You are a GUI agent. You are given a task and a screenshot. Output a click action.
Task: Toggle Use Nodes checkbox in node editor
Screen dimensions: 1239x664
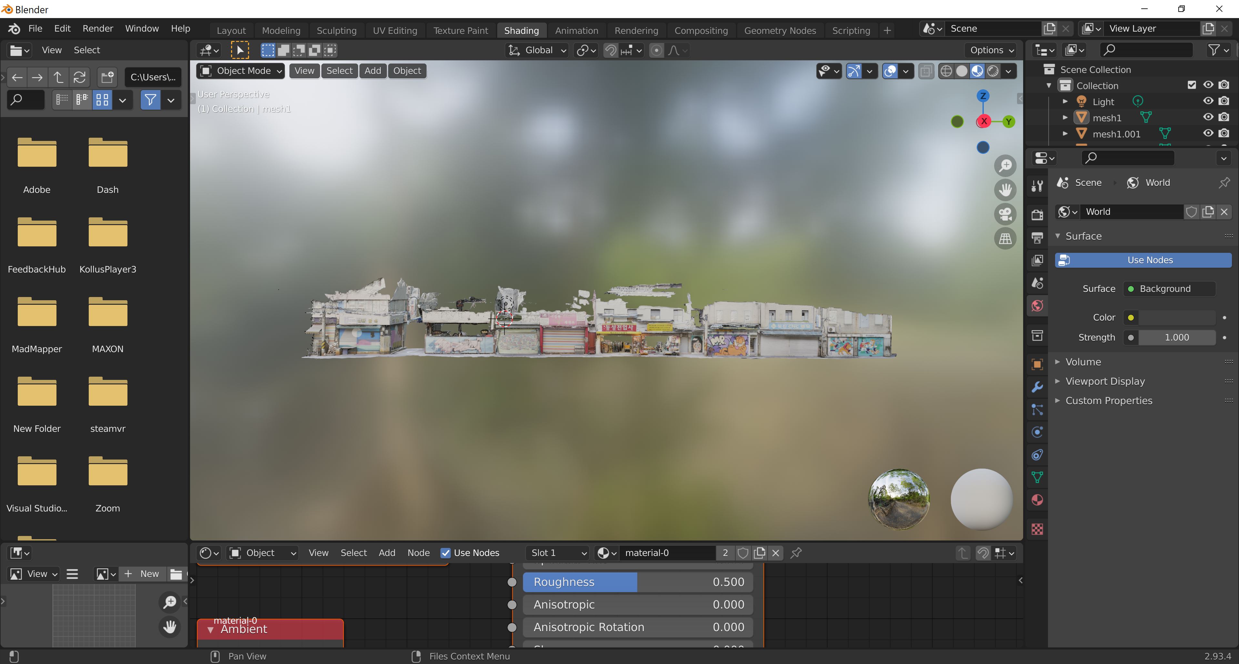pos(445,553)
